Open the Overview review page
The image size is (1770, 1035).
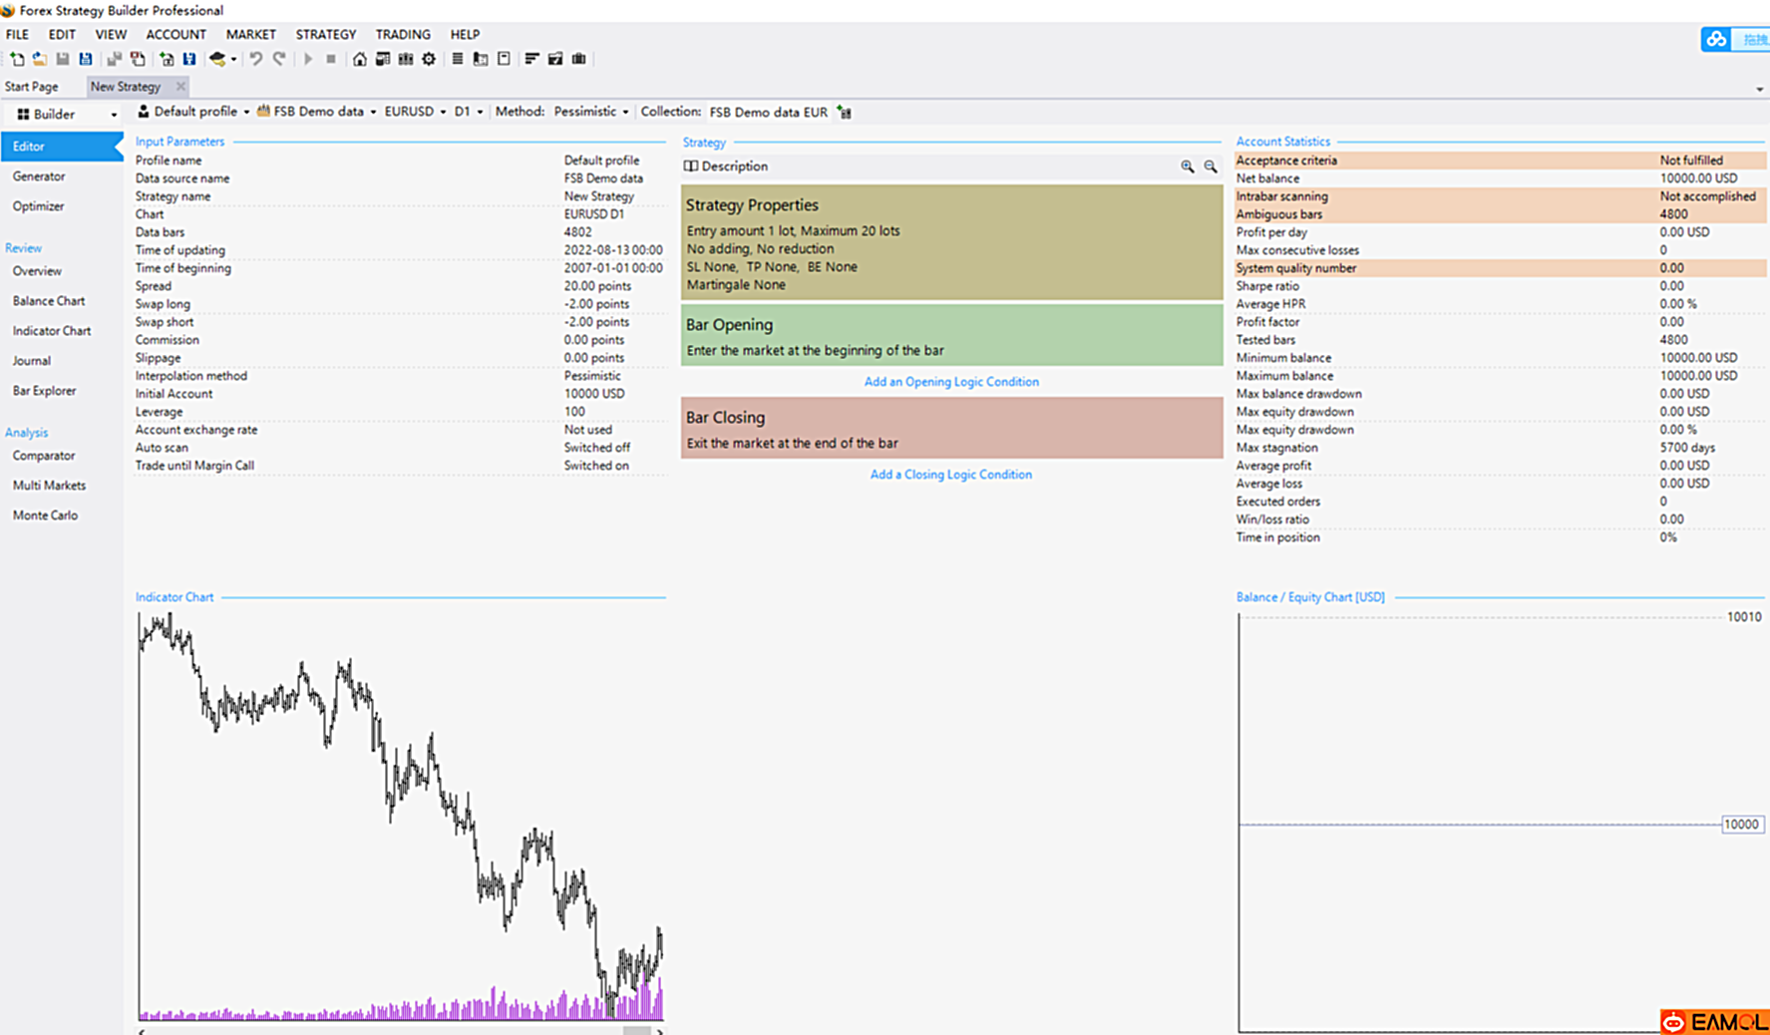coord(37,271)
